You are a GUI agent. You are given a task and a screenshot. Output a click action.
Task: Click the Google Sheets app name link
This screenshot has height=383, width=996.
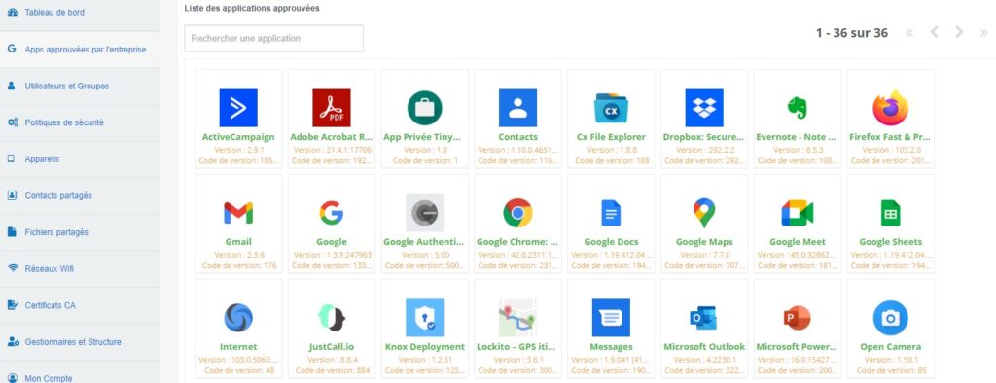891,242
